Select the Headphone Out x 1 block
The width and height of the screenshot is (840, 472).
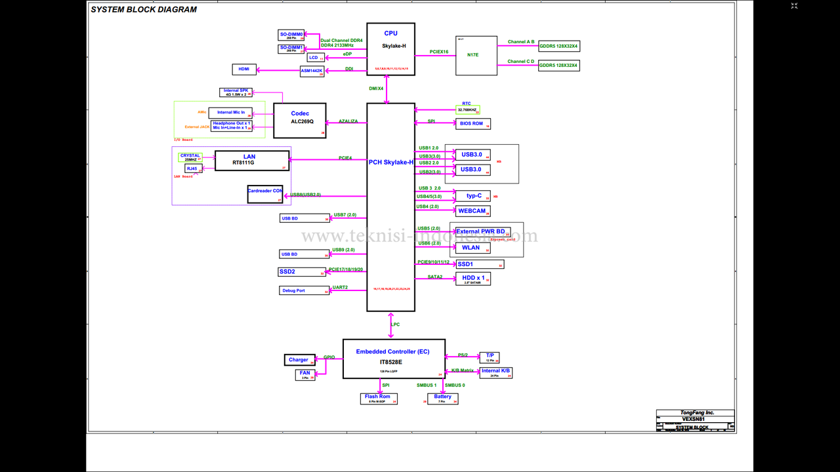tap(232, 126)
